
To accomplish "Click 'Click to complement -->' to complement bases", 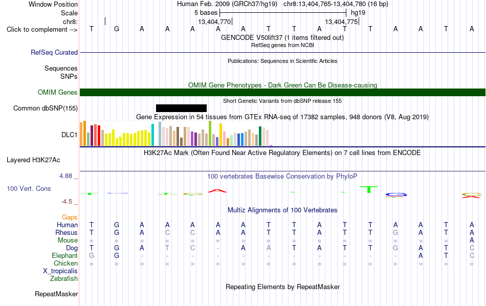I will [x=42, y=30].
